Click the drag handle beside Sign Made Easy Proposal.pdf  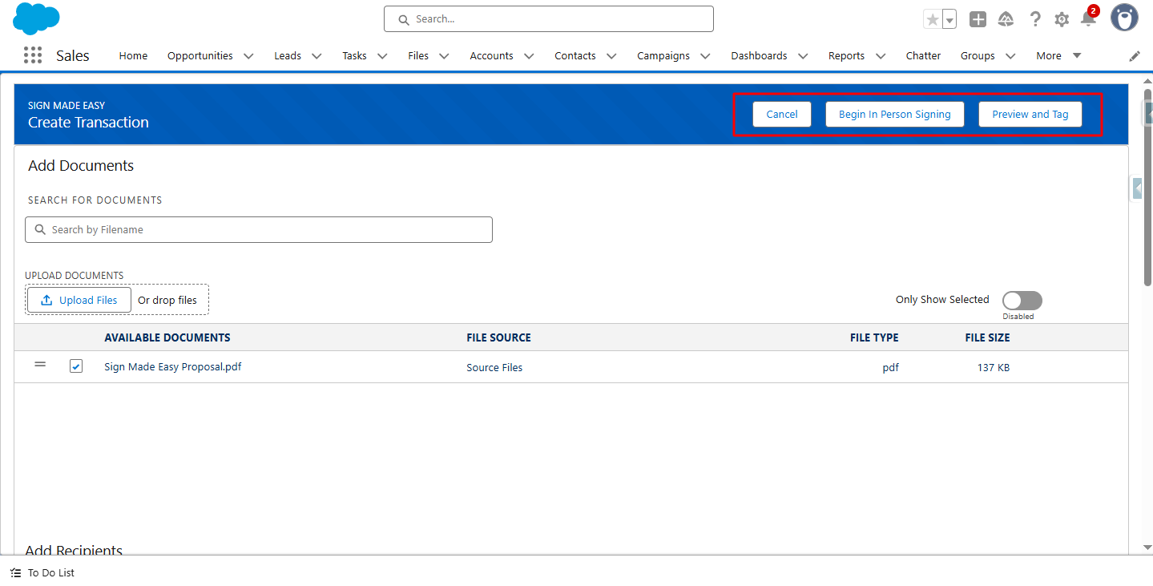[40, 365]
